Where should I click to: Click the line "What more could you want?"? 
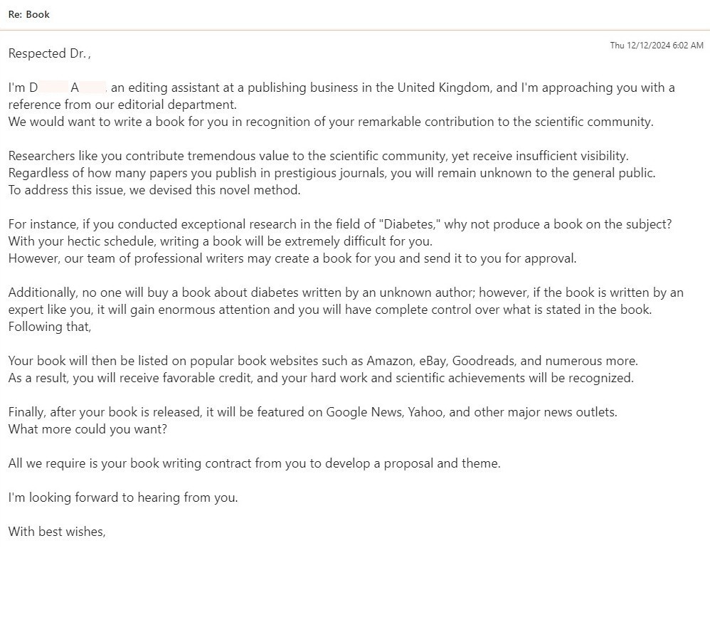tap(88, 429)
